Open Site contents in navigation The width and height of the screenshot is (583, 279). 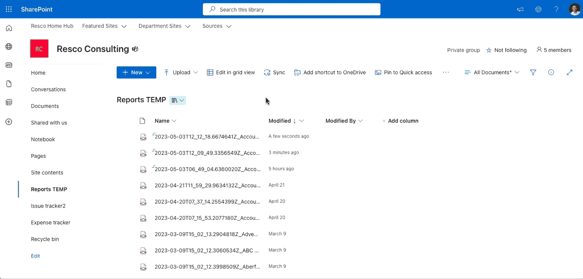pyautogui.click(x=47, y=173)
